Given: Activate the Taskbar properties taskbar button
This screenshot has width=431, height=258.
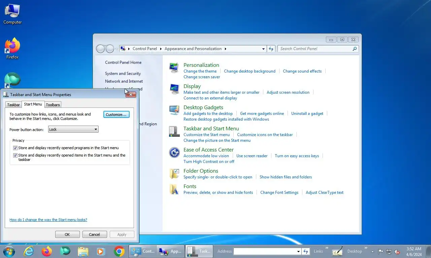Looking at the screenshot, I should (x=199, y=251).
